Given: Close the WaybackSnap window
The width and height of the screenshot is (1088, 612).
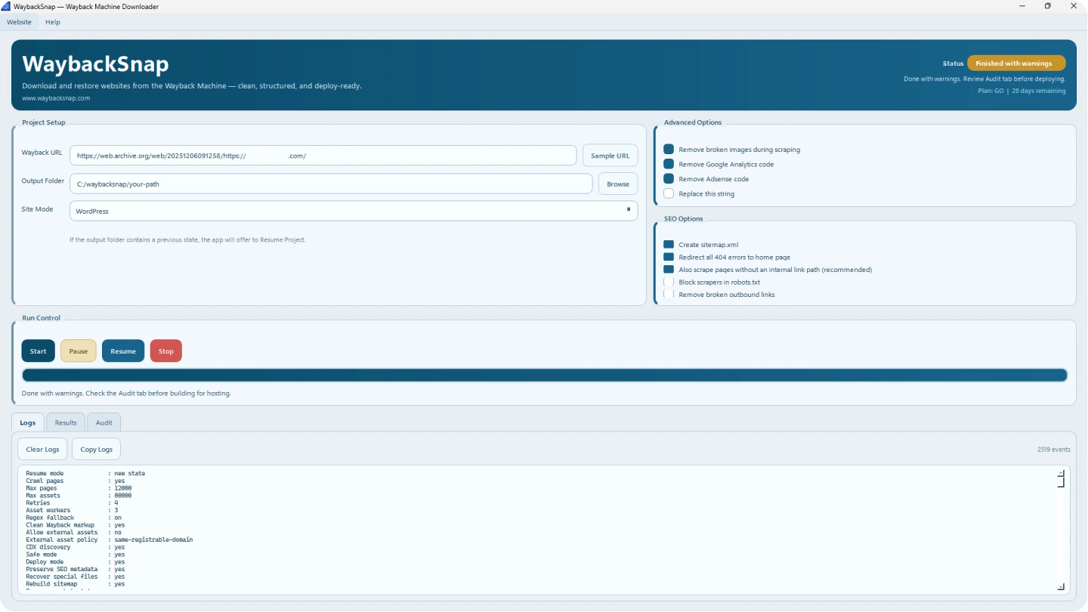Looking at the screenshot, I should (1074, 6).
